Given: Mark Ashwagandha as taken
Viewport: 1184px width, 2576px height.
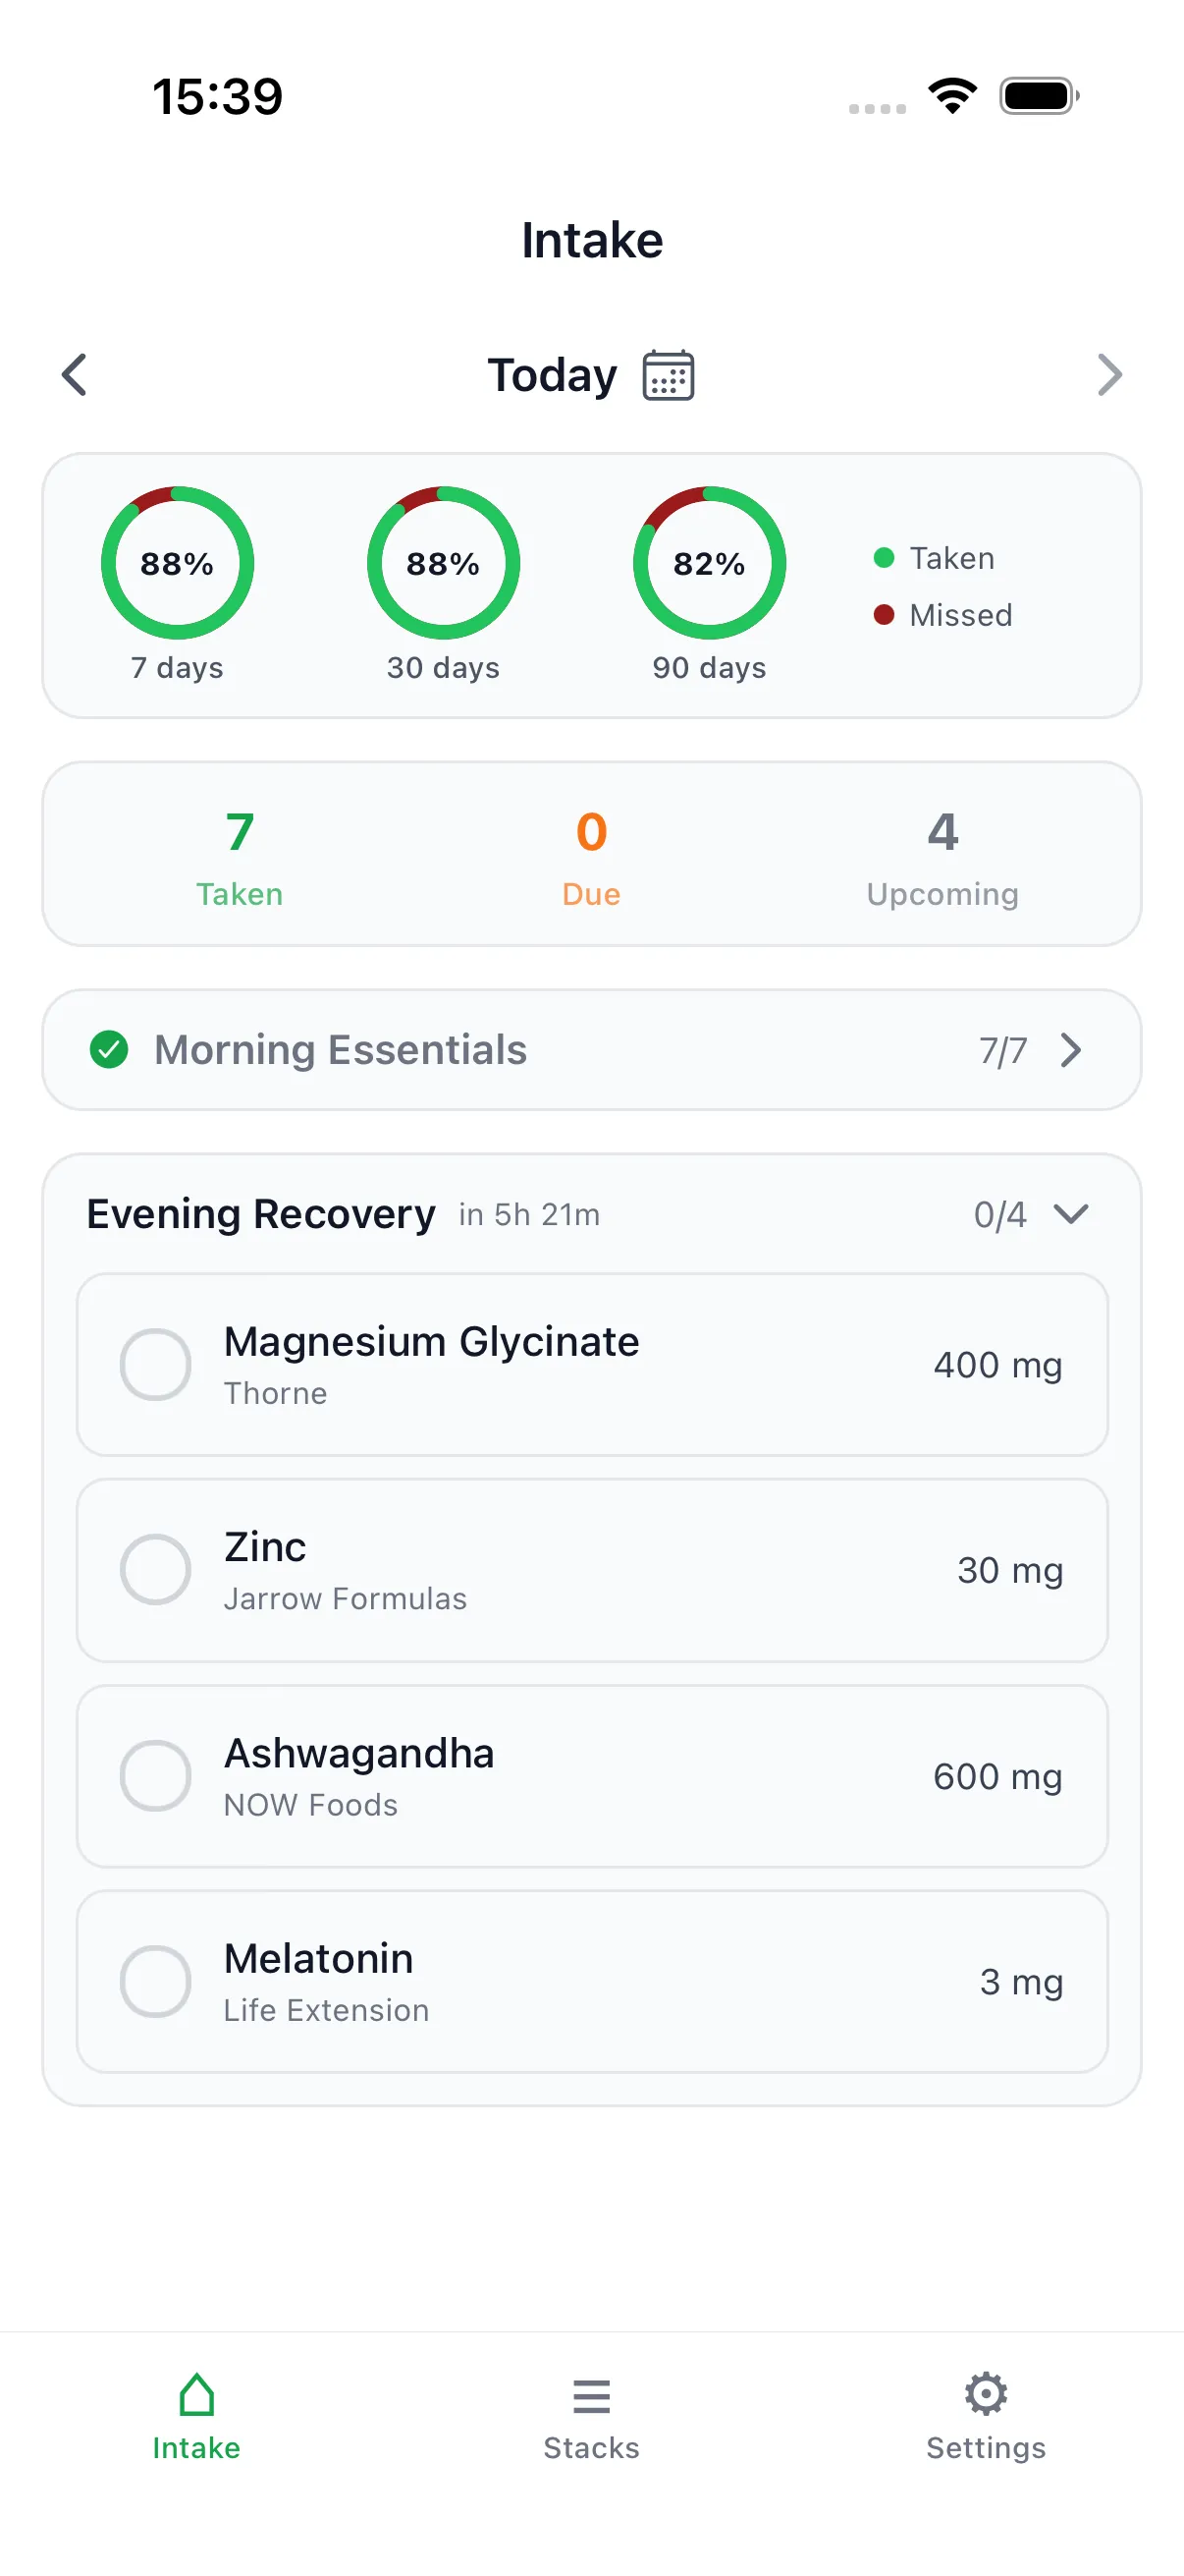Looking at the screenshot, I should click(x=156, y=1776).
